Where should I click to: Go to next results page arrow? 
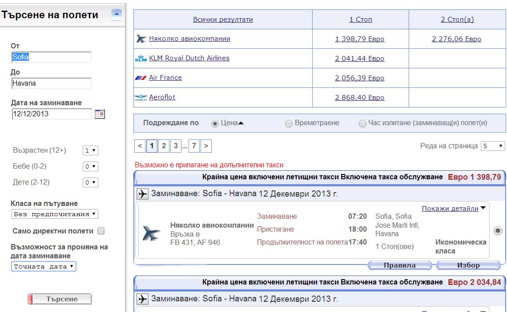[x=206, y=146]
